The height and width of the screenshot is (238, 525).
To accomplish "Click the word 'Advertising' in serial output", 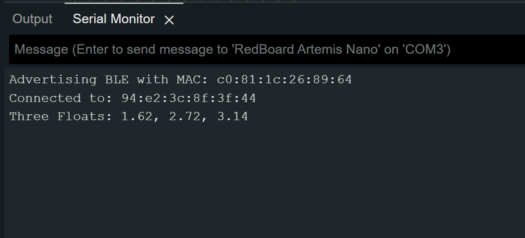I will coord(53,80).
